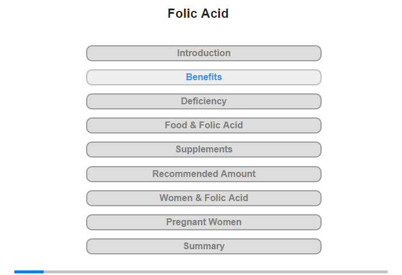Screen dimensions: 402x275
Task: Open the Recommended Amount section
Action: 204,174
